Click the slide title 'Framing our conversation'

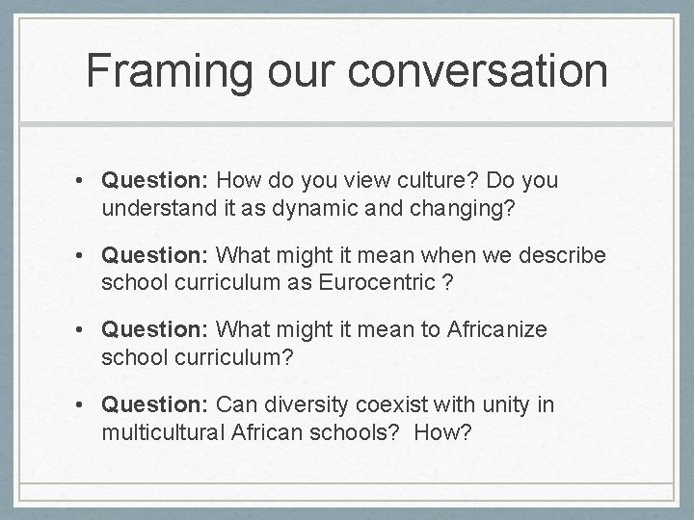(347, 71)
